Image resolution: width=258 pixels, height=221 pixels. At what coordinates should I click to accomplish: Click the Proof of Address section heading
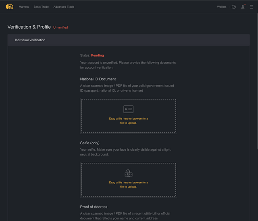tap(94, 207)
